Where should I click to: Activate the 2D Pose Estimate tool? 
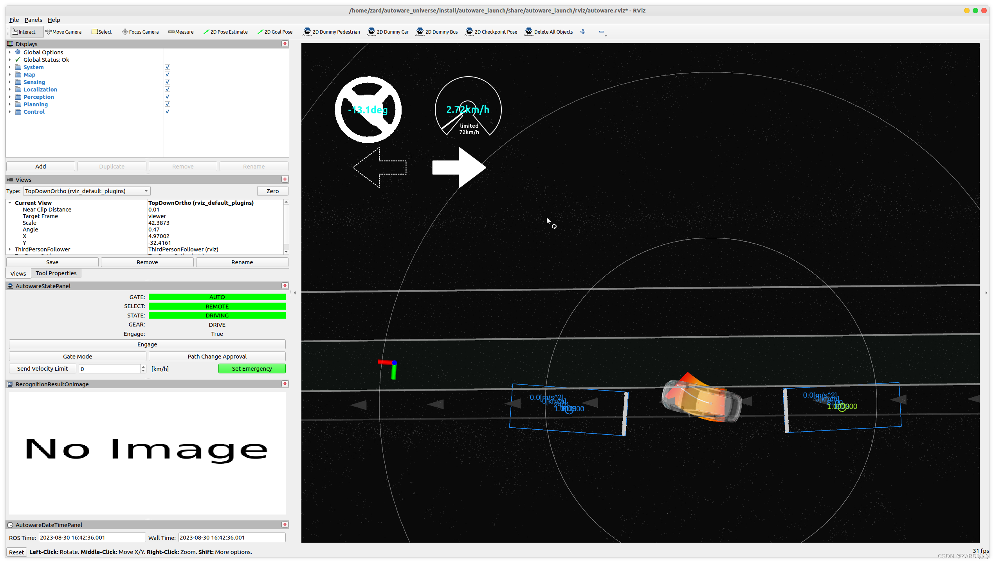click(x=225, y=32)
